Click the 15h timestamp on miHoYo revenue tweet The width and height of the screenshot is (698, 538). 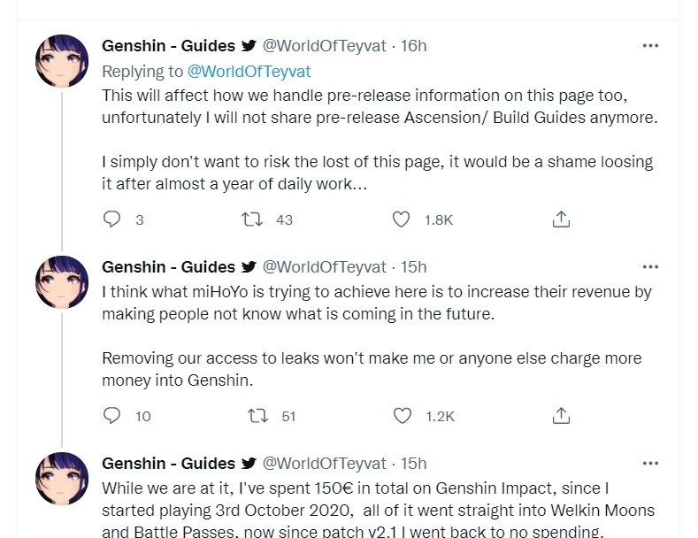413,266
